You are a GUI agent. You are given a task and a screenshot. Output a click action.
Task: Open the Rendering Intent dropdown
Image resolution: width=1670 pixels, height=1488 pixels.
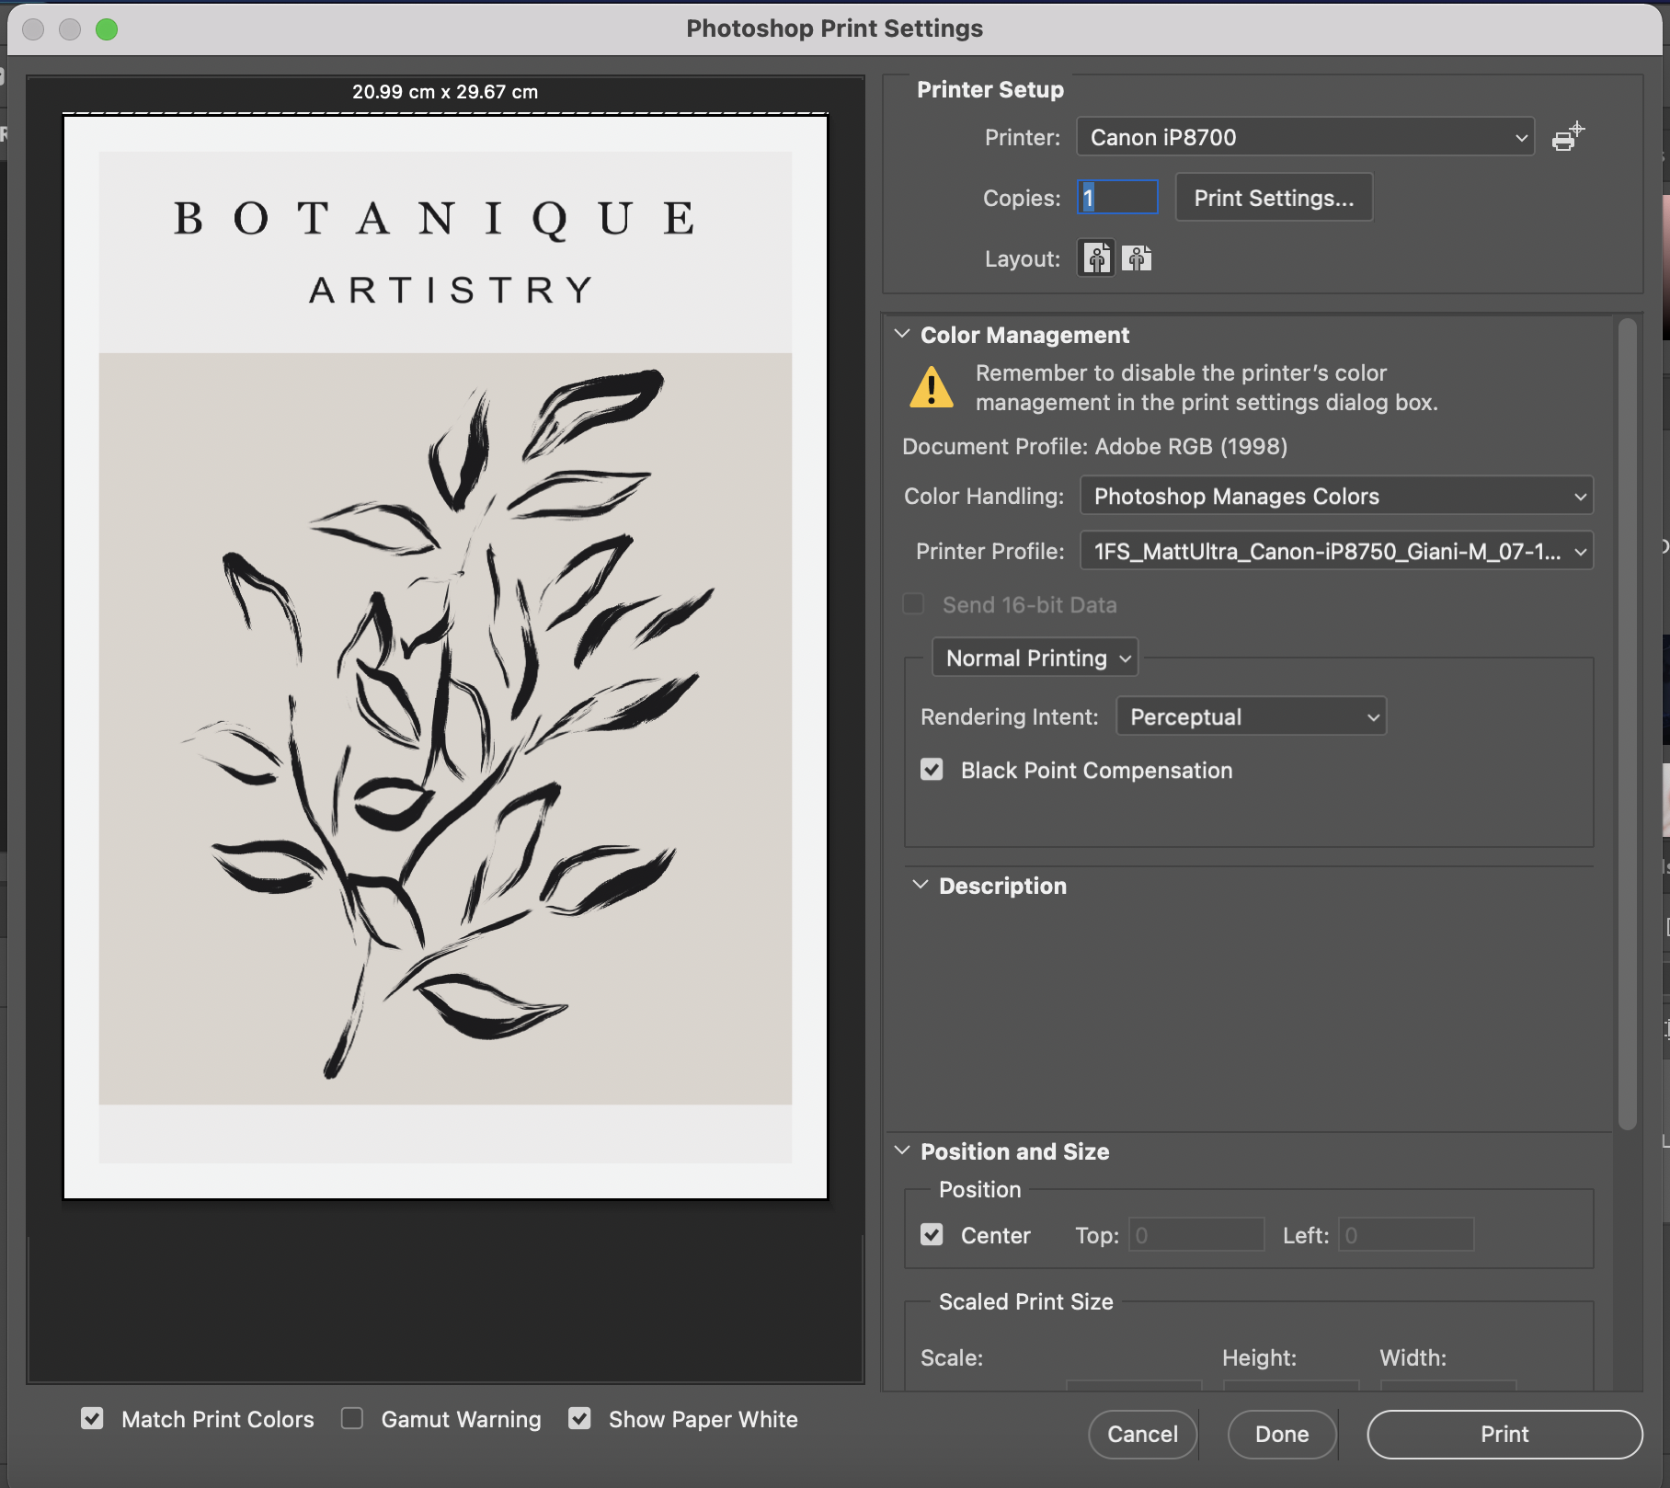click(x=1251, y=716)
